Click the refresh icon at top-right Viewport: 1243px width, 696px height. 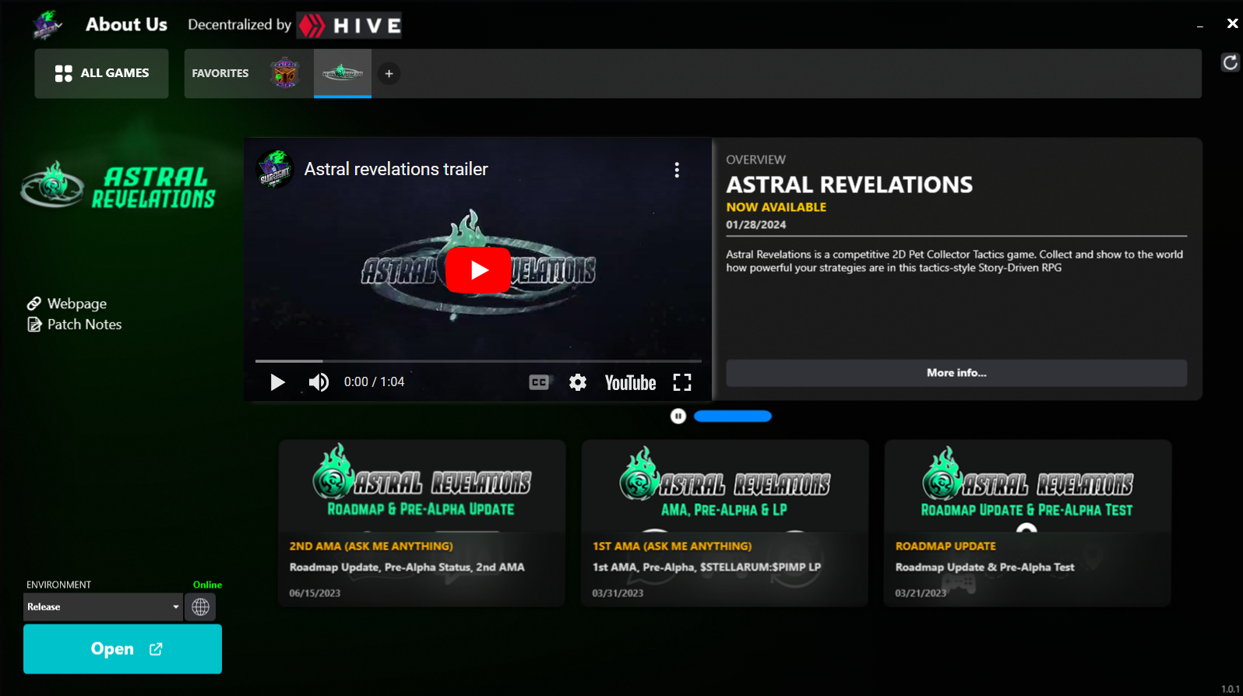(x=1230, y=62)
